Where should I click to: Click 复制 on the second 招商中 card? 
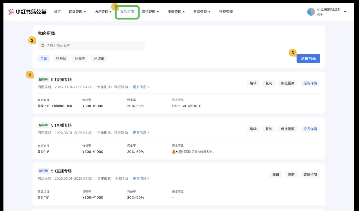(x=269, y=129)
